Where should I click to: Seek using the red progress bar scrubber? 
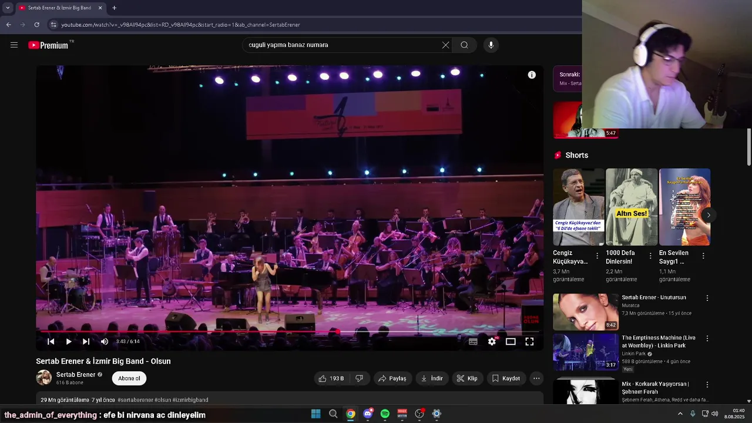pos(338,332)
